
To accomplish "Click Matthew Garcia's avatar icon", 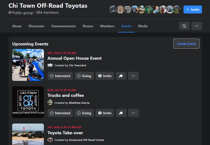I will (50, 103).
